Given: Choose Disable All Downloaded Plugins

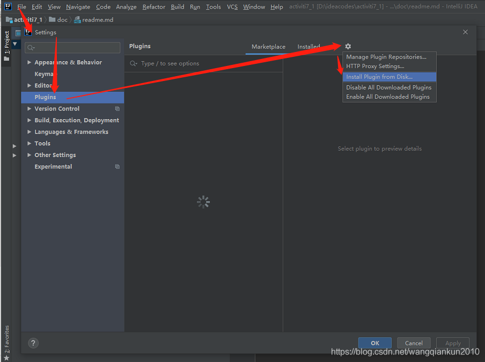Looking at the screenshot, I should (x=389, y=87).
